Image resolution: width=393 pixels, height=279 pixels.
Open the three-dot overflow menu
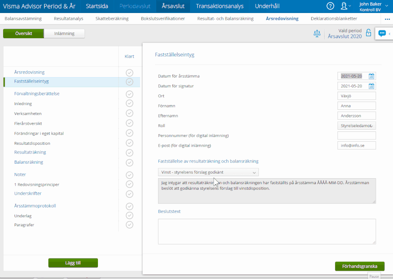(x=387, y=19)
